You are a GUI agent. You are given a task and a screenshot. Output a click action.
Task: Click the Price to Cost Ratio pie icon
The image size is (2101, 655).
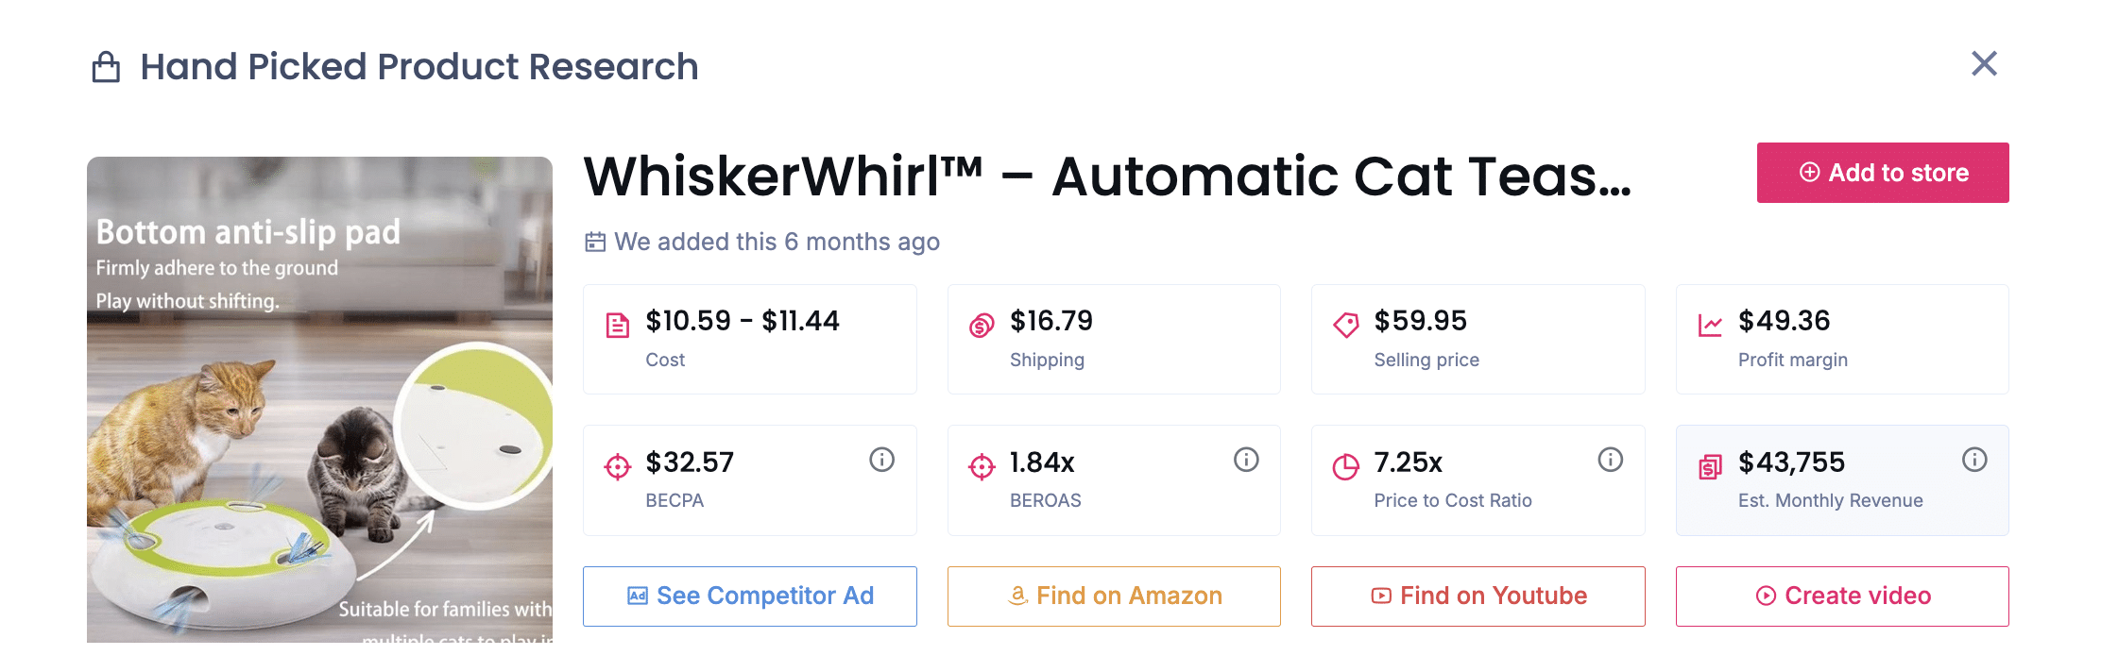[x=1345, y=464]
